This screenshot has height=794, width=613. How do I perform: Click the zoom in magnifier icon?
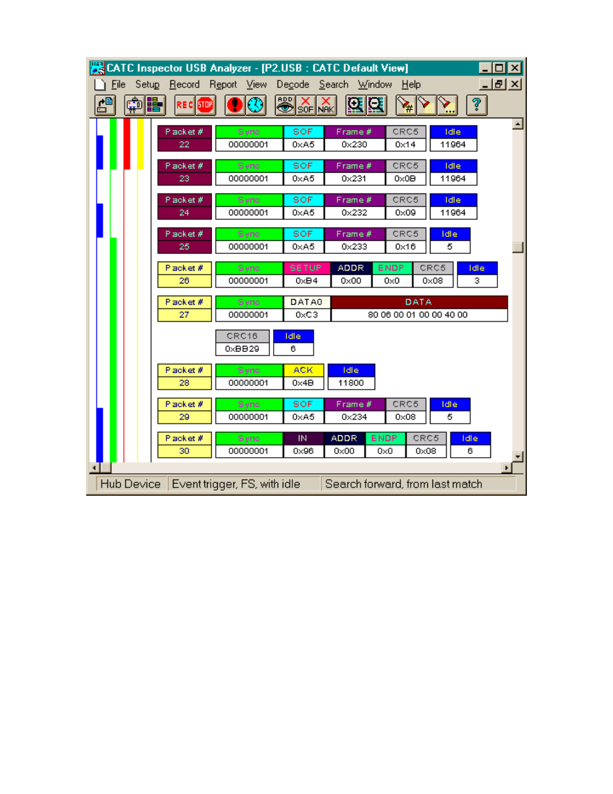(x=355, y=105)
